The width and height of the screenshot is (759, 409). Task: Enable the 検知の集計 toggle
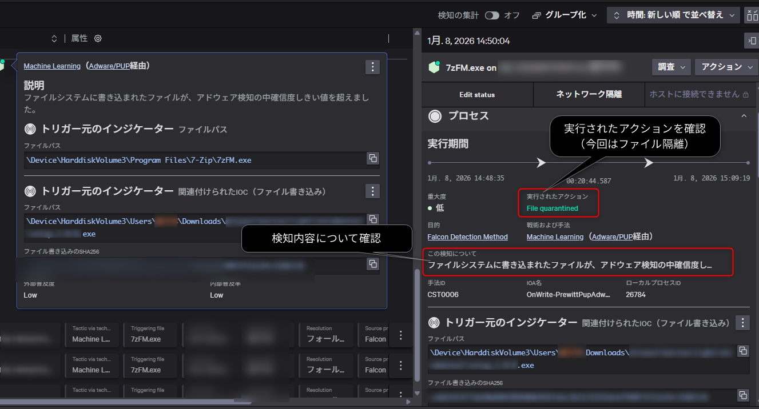[x=492, y=15]
